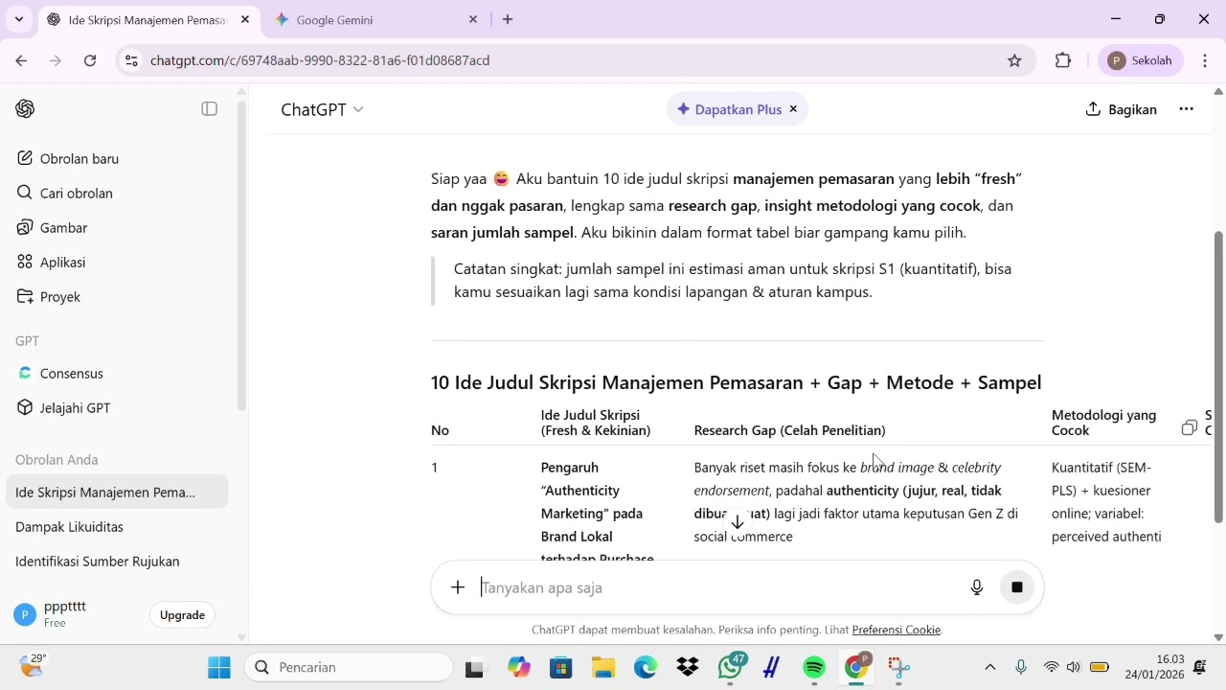
Task: Select heading 10 Ide Judul Skripsi Manajemen Pemasaran
Action: pos(736,382)
